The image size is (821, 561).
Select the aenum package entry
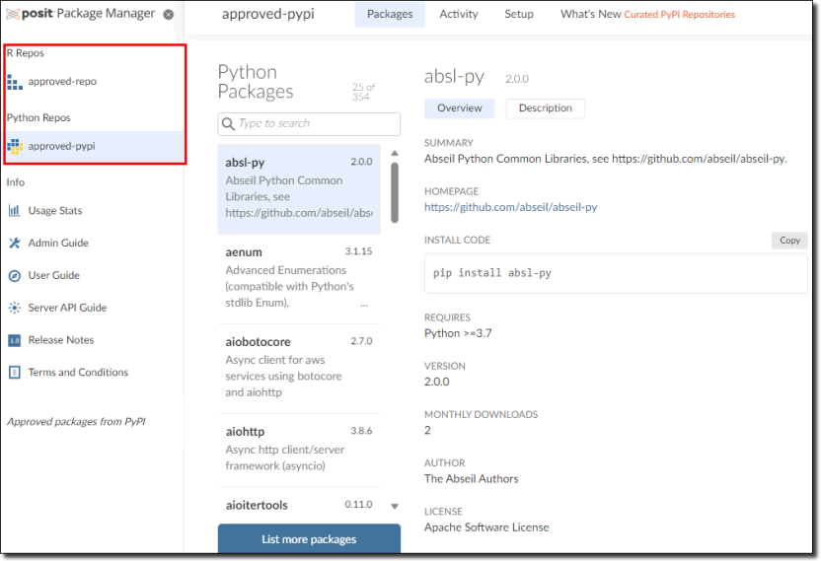(298, 279)
